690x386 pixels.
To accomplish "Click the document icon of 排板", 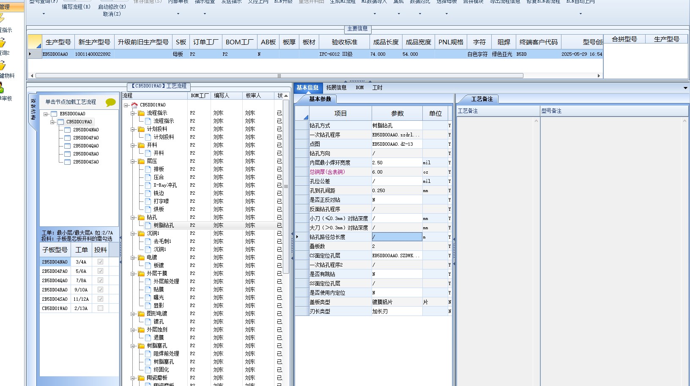I will point(148,169).
